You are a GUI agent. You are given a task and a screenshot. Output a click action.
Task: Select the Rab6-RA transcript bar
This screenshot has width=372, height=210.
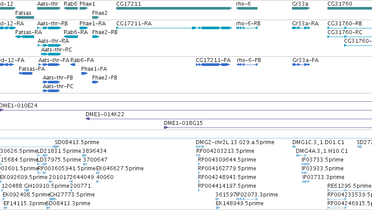[x=71, y=37]
